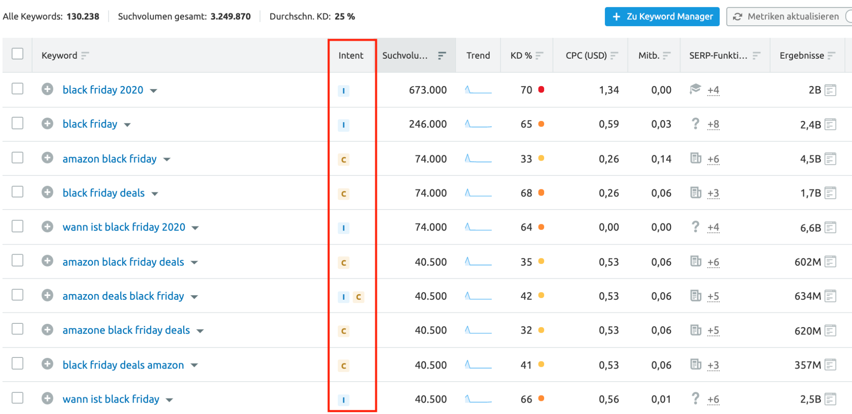852x414 pixels.
Task: Open 'amazon black friday' keyword link
Action: point(110,159)
